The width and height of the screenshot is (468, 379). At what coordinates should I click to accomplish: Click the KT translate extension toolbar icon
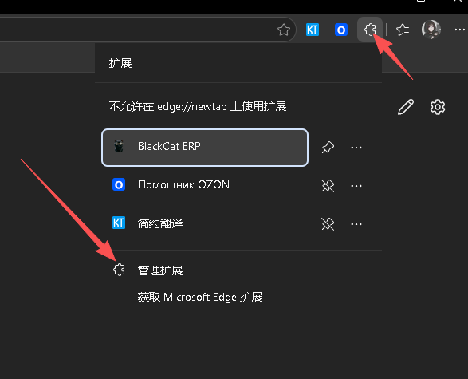(313, 30)
